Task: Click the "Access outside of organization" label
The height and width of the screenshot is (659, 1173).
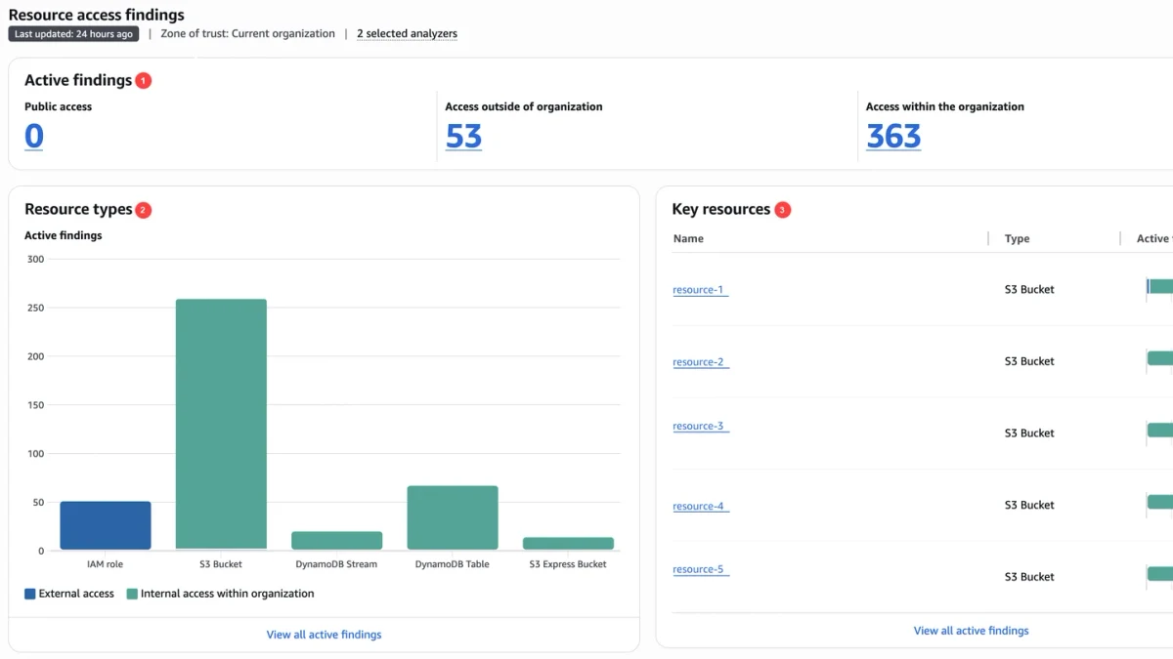Action: point(524,106)
